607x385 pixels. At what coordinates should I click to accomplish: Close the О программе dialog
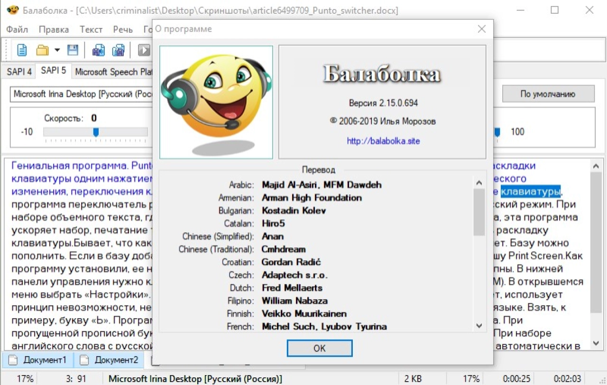click(x=482, y=29)
